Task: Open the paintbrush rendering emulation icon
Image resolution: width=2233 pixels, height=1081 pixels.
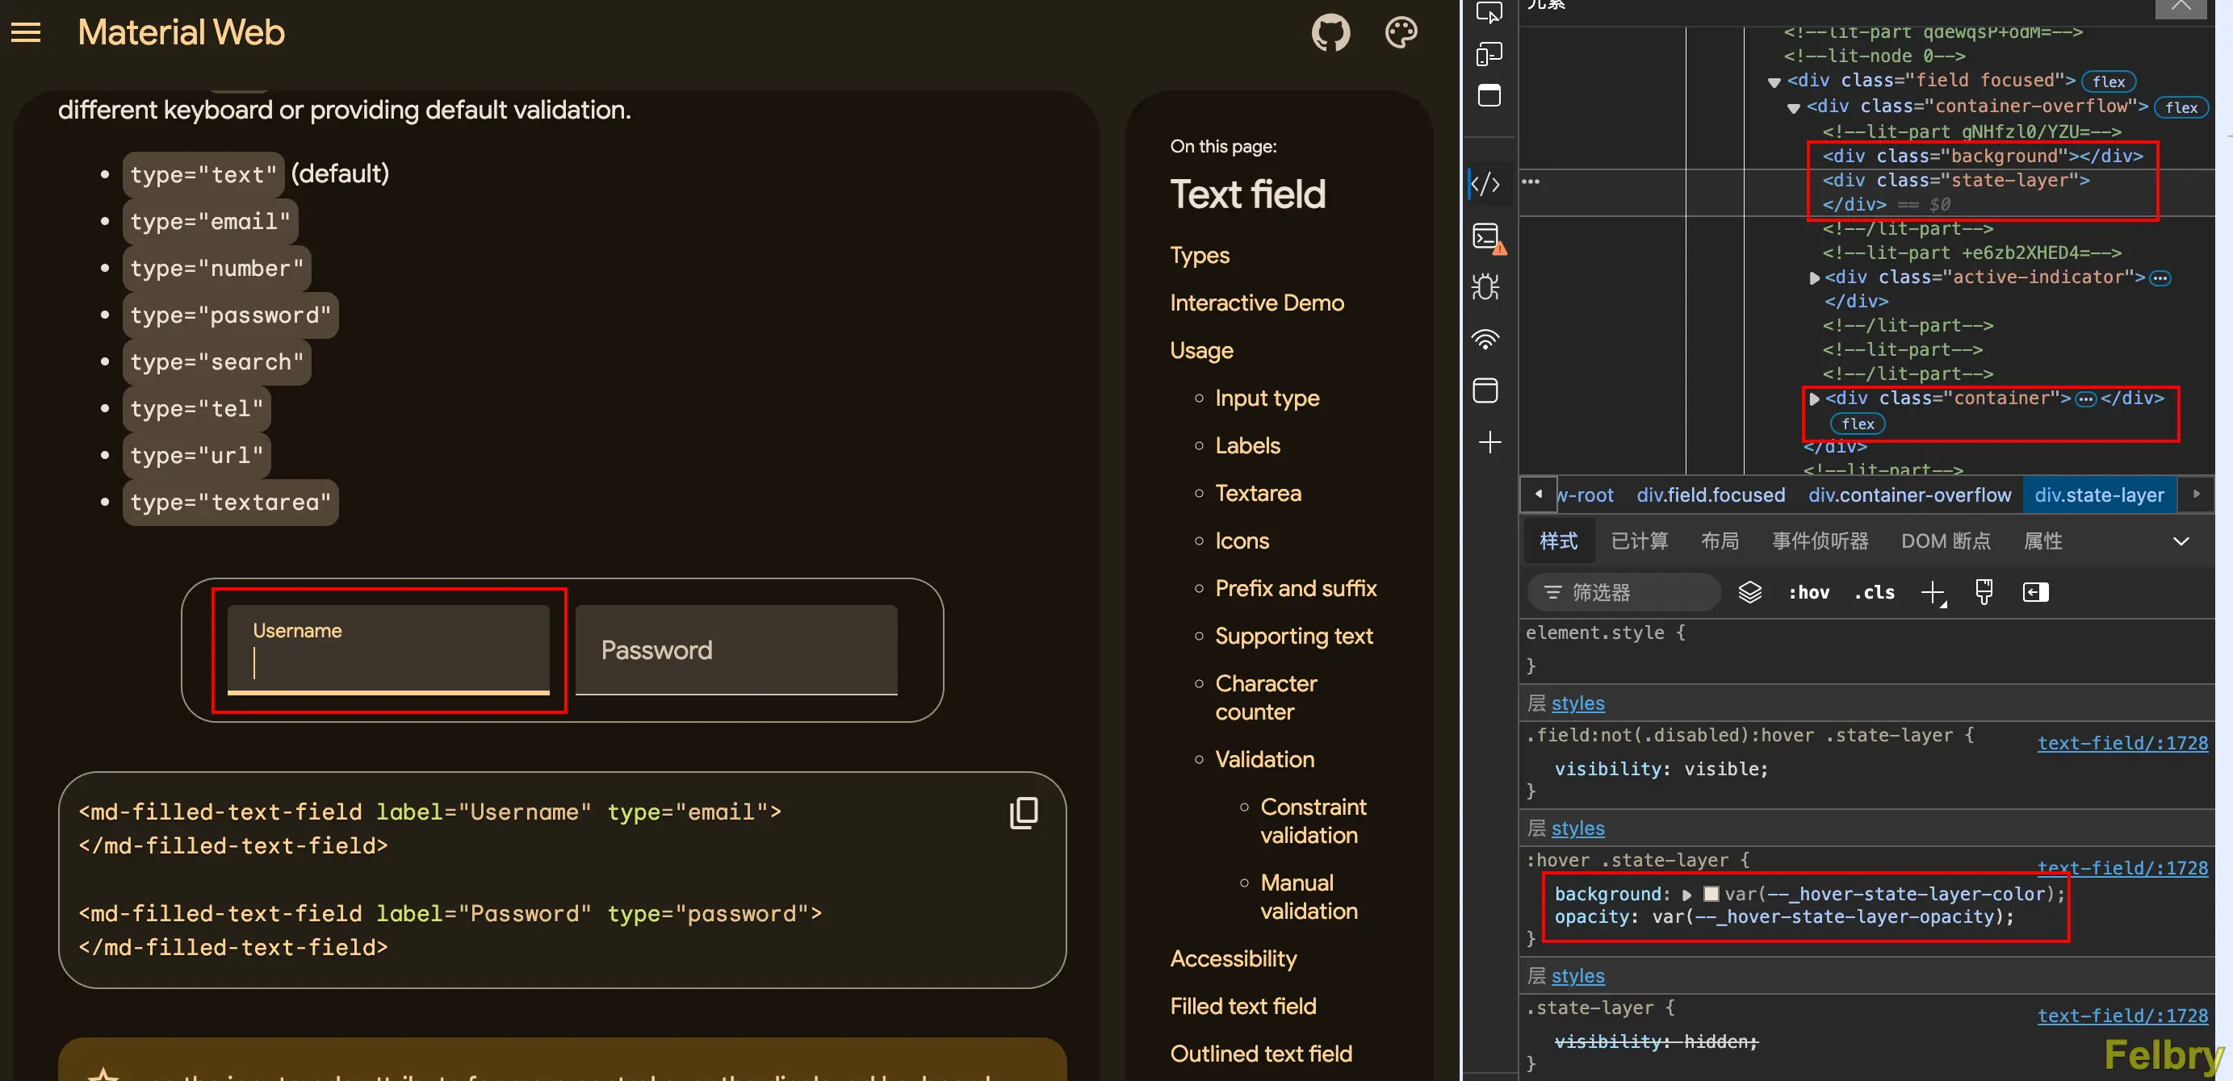Action: (x=1984, y=592)
